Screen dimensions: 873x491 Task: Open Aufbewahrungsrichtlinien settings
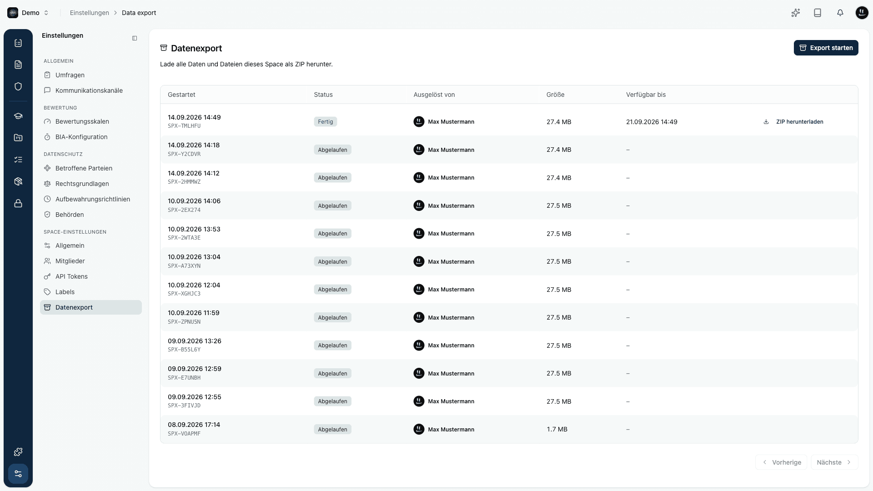(x=91, y=199)
